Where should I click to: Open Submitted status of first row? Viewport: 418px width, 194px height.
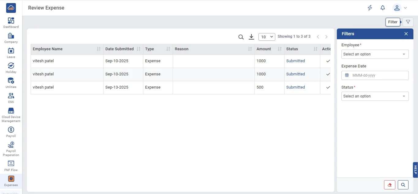pyautogui.click(x=295, y=61)
